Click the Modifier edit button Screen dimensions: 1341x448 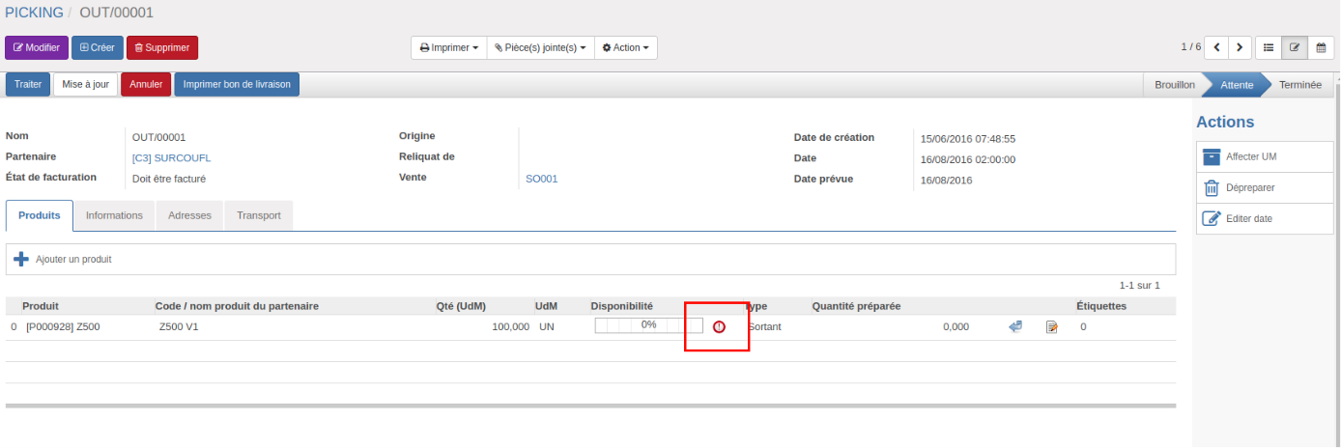point(37,47)
